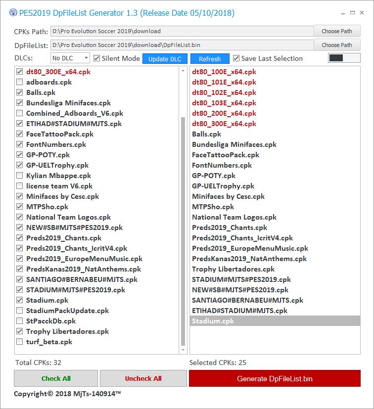Select Preds2019_EuropeMenuMusic.cpk in right list
The width and height of the screenshot is (374, 409).
click(x=250, y=248)
